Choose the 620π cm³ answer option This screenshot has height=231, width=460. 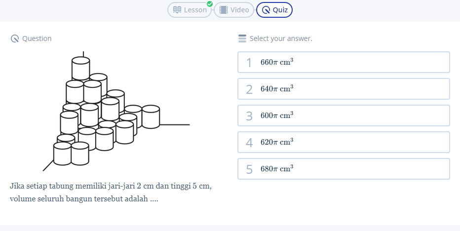[344, 142]
